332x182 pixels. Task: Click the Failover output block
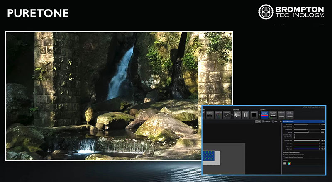click(281, 115)
